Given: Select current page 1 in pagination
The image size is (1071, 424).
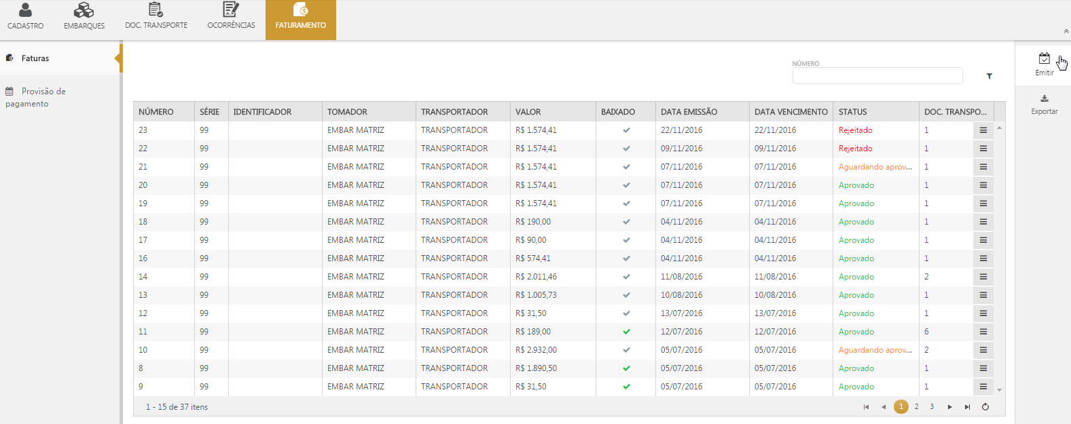Looking at the screenshot, I should click(901, 407).
